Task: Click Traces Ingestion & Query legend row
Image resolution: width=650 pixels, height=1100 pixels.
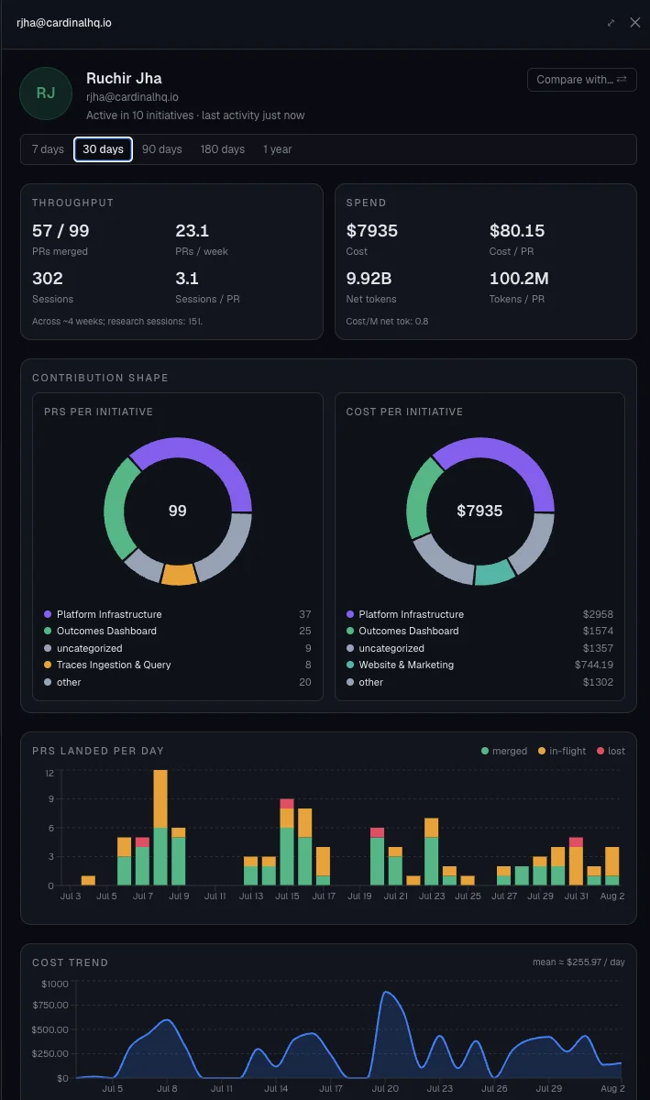Action: pos(178,665)
